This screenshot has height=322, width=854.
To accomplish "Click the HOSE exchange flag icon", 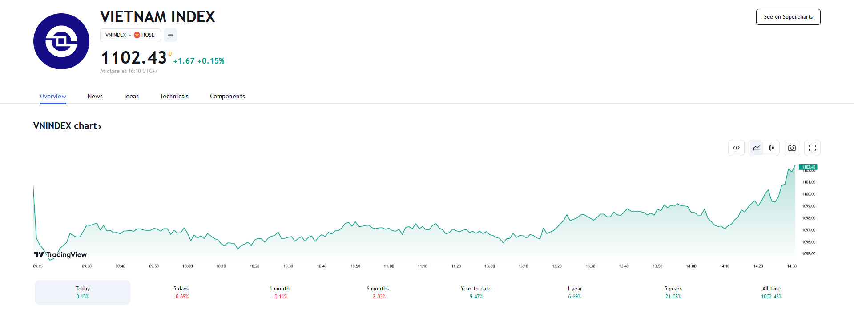I will 137,35.
